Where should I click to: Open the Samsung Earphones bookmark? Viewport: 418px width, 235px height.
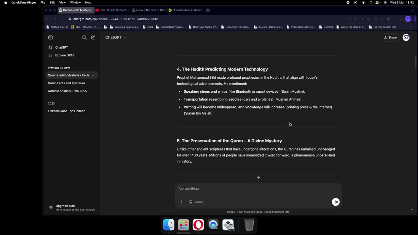[x=125, y=27]
